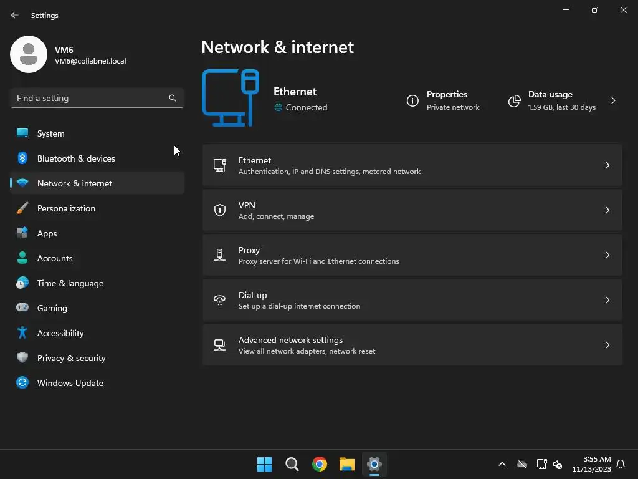Click the Properties info icon

(x=412, y=101)
